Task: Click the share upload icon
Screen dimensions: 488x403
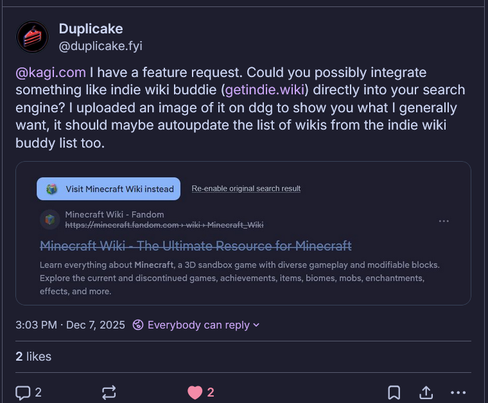Action: [x=426, y=392]
